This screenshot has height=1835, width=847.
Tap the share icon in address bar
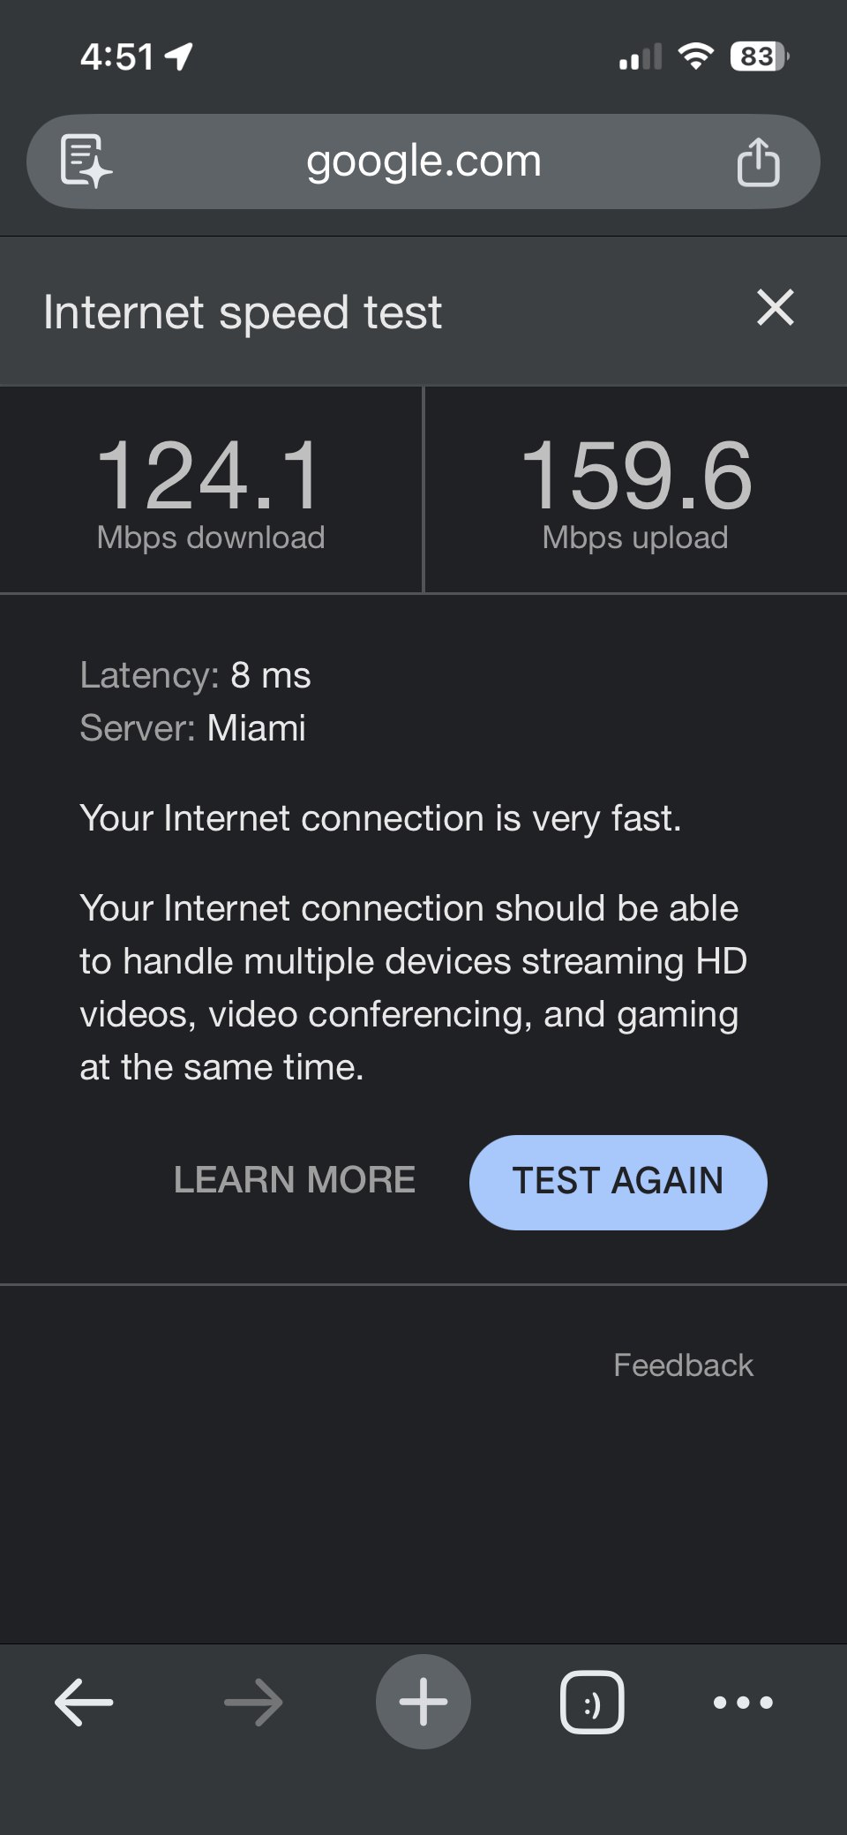(x=758, y=162)
